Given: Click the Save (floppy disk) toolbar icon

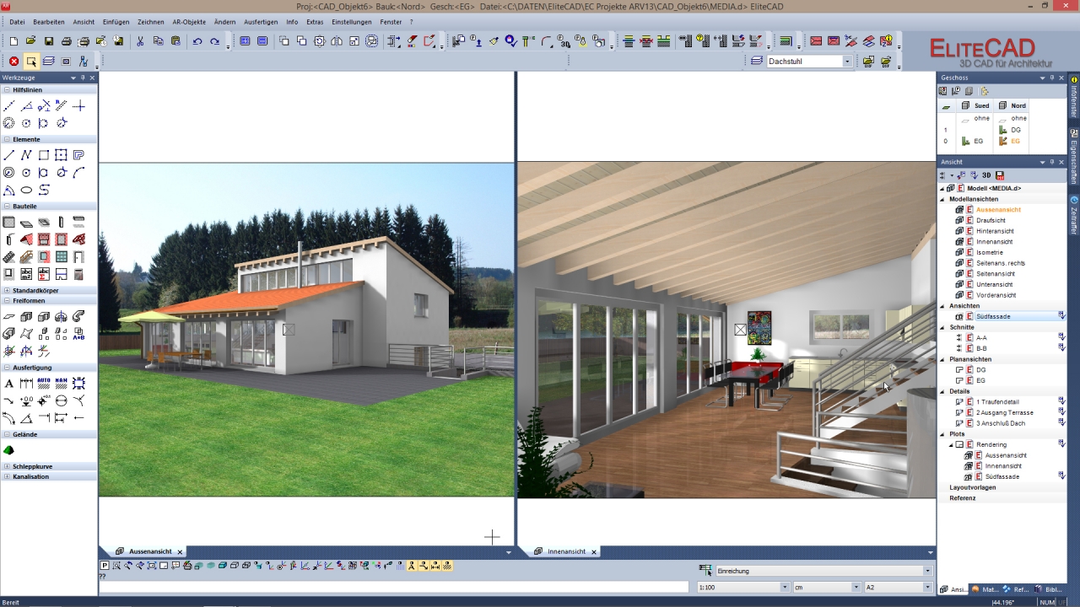Looking at the screenshot, I should click(48, 41).
